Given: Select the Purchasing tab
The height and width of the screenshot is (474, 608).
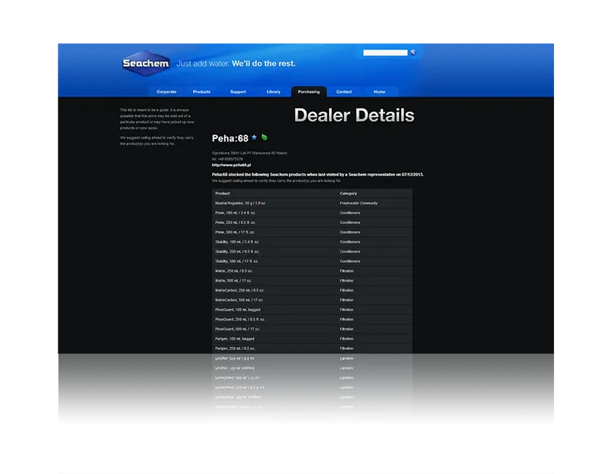Looking at the screenshot, I should click(309, 92).
